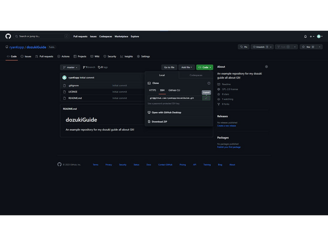Open the Wiki tab

tap(95, 57)
